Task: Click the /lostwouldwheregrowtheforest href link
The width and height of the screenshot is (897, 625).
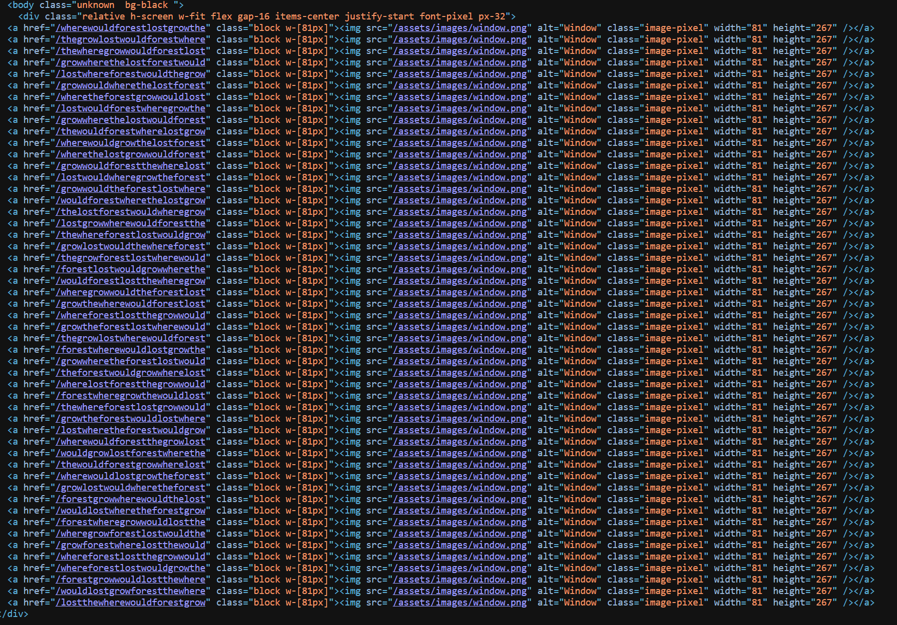Action: click(x=130, y=177)
